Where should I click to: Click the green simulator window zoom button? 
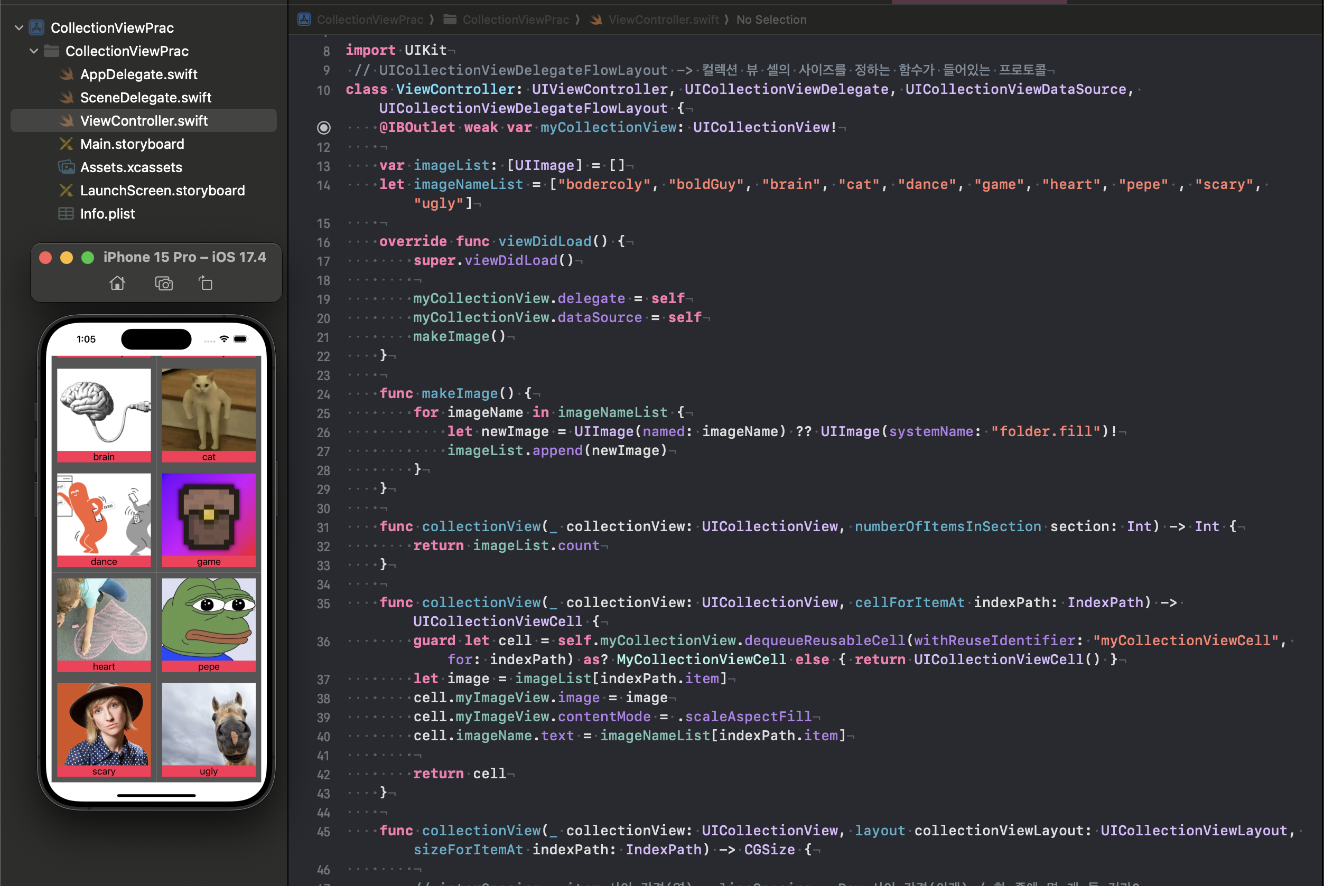(88, 258)
